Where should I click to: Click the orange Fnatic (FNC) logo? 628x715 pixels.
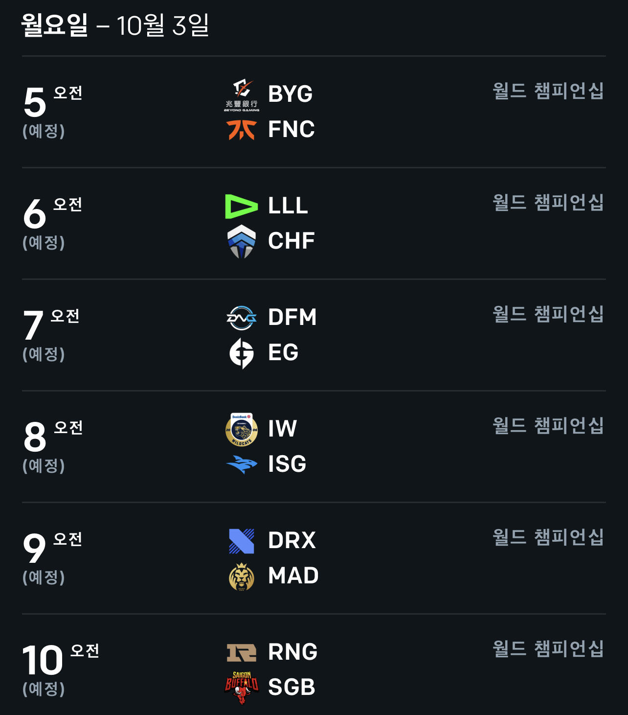click(242, 130)
